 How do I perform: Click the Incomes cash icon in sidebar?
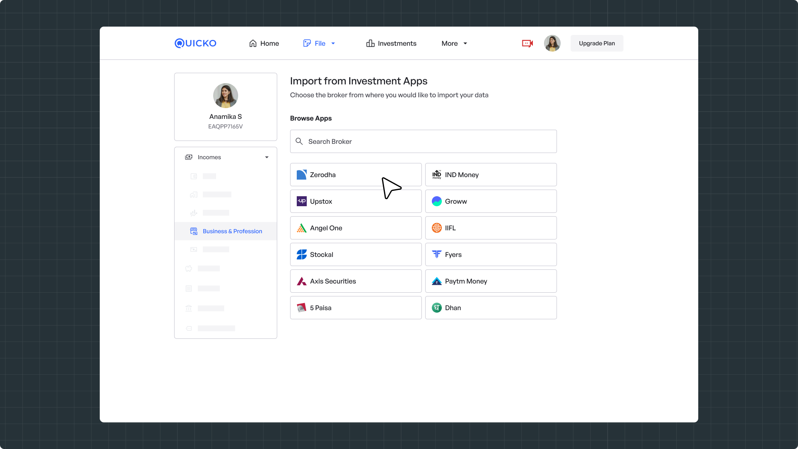tap(189, 157)
